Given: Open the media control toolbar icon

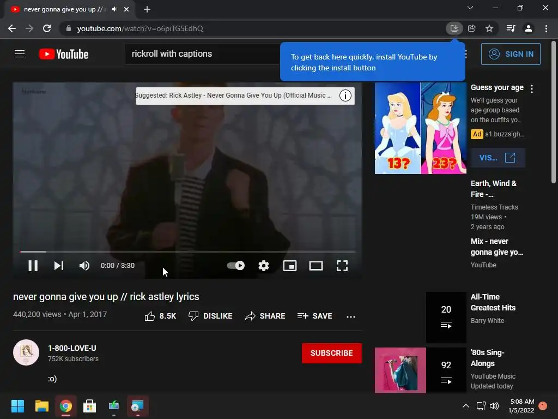Looking at the screenshot, I should pos(511,28).
